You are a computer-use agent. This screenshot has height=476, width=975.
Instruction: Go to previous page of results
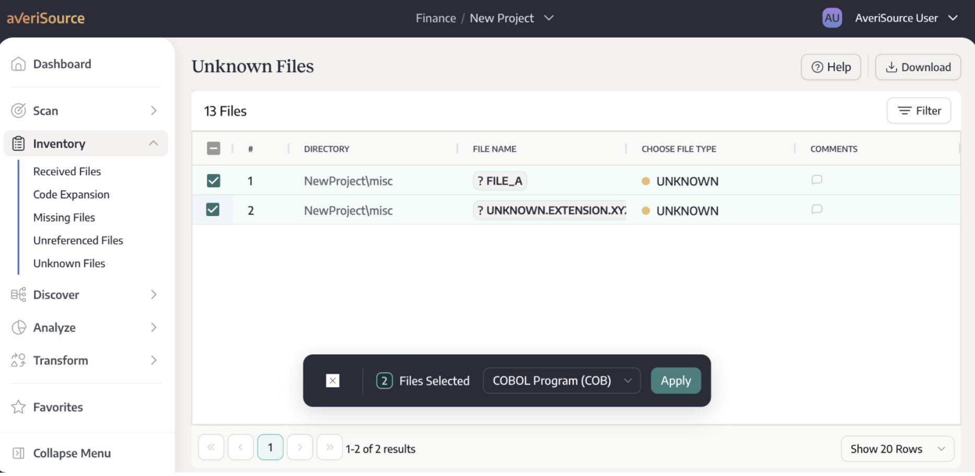pos(241,447)
